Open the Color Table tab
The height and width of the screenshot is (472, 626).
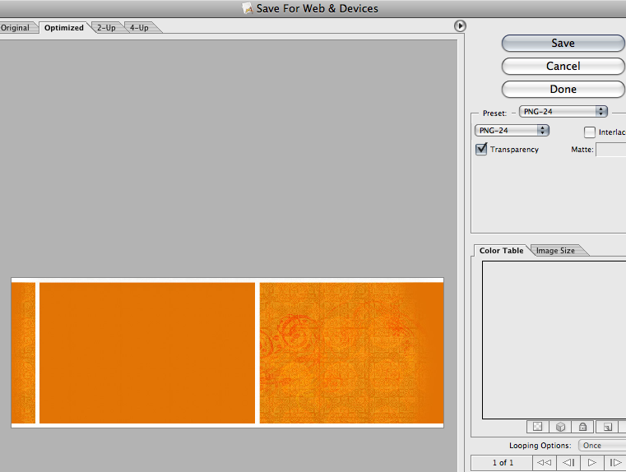point(501,250)
